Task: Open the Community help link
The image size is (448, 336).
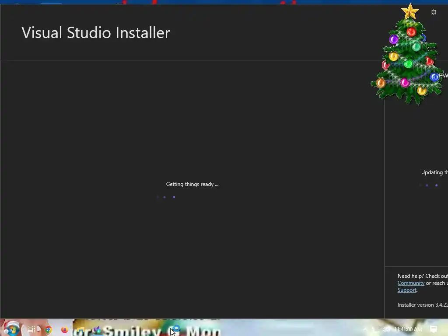Action: 411,283
